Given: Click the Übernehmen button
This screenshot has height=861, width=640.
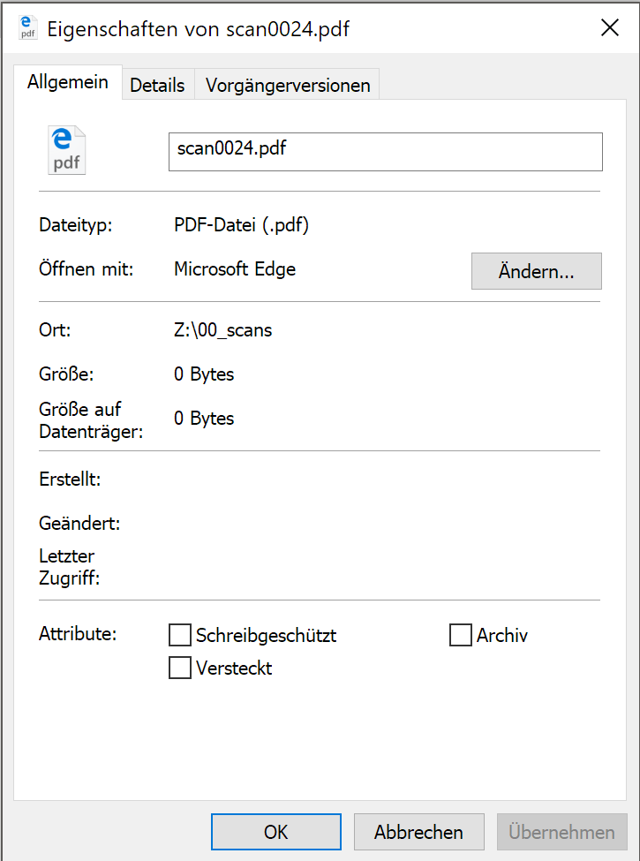Looking at the screenshot, I should 561,832.
